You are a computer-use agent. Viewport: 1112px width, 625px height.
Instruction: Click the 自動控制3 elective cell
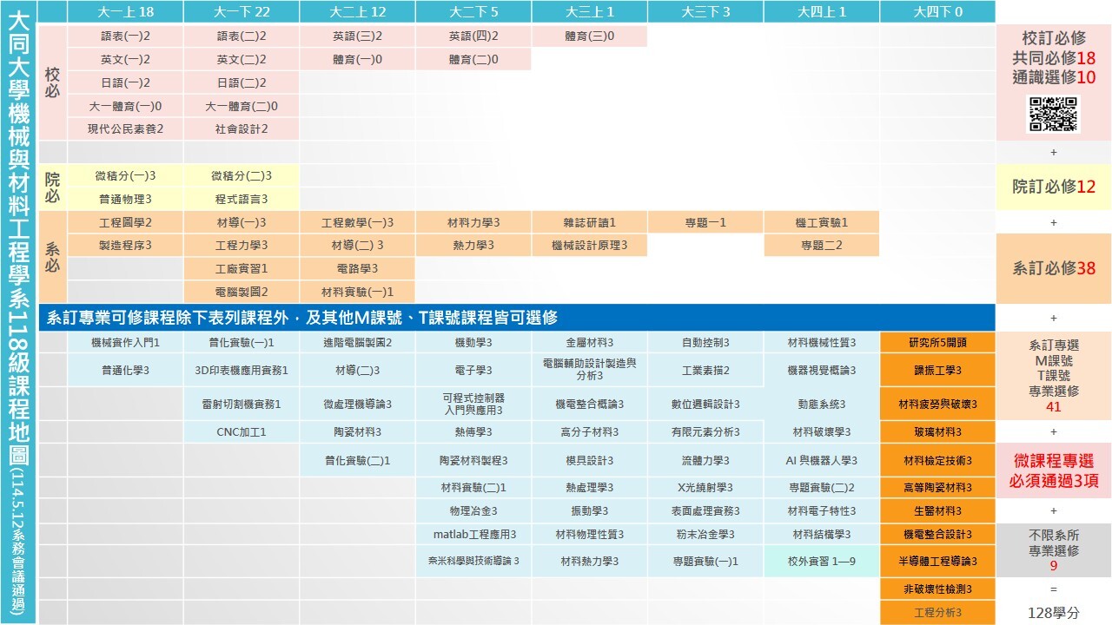coord(705,342)
